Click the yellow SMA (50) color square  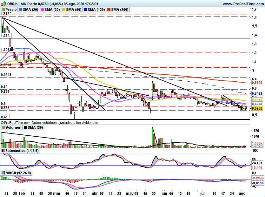click(x=63, y=10)
